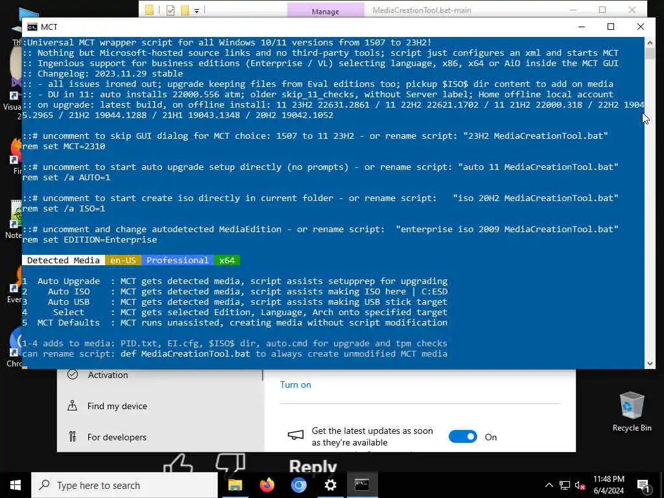Open File Explorer from the taskbar

tap(235, 485)
